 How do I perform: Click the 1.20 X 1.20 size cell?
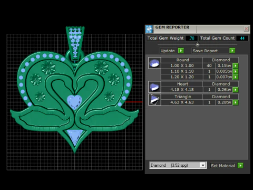(x=182, y=77)
